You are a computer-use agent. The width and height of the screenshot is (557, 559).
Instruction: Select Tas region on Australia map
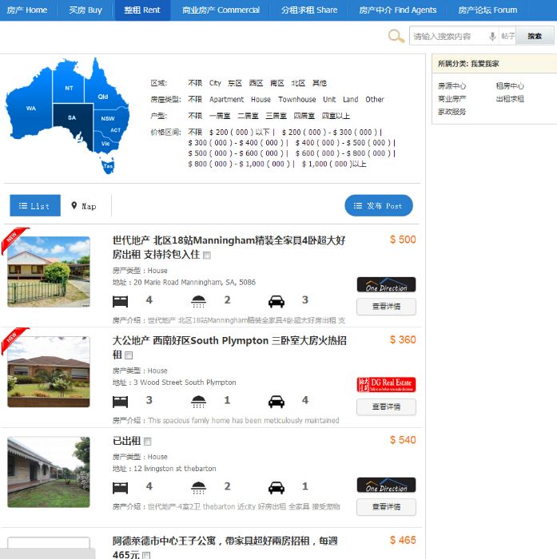[108, 166]
